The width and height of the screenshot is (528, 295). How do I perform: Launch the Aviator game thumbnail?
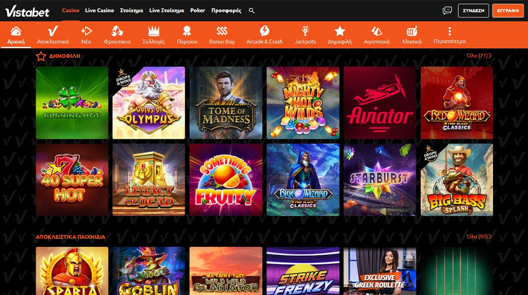click(380, 103)
